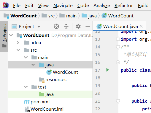Collapse the main folder

26,58
